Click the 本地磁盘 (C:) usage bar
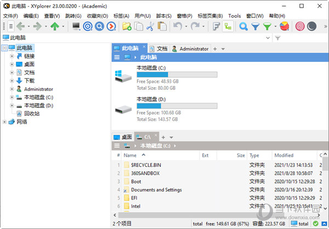Image resolution: width=329 pixels, height=229 pixels. click(177, 75)
